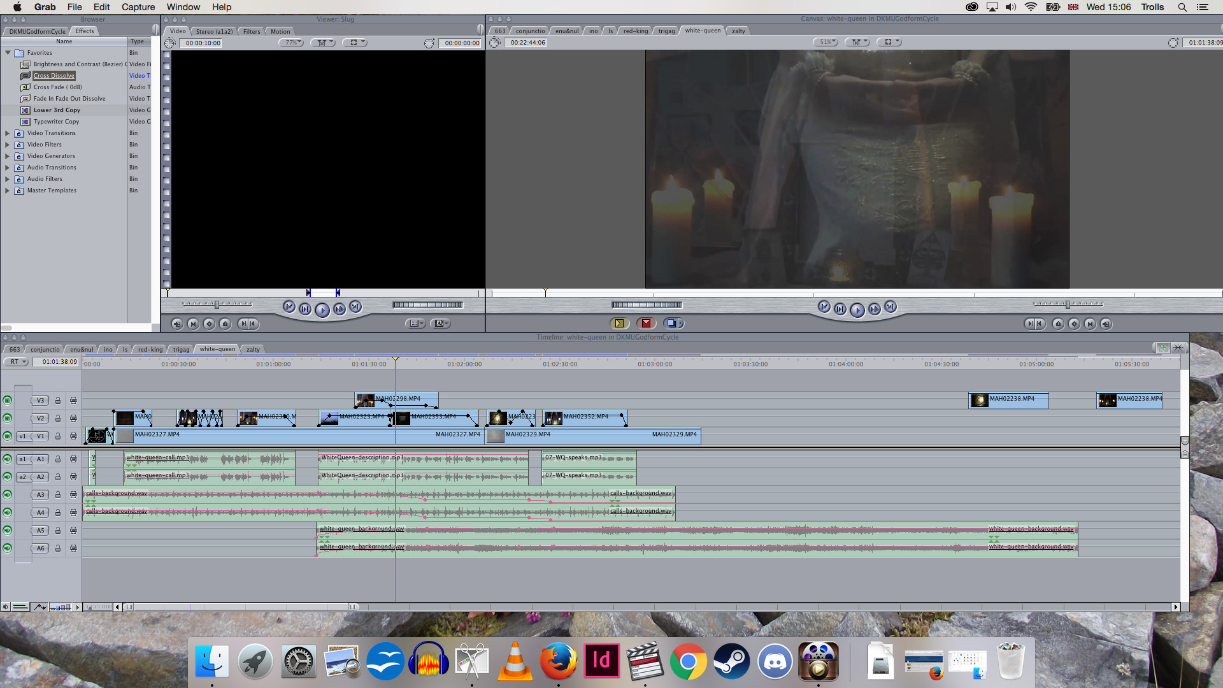Go to previous edit in Canvas
Image resolution: width=1223 pixels, height=688 pixels.
824,307
